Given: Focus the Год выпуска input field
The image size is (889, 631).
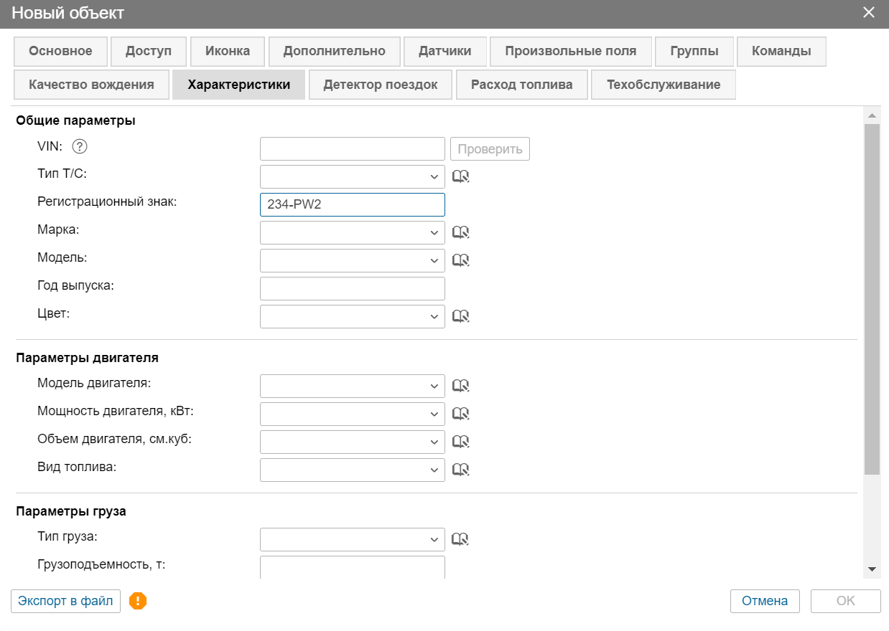Looking at the screenshot, I should pyautogui.click(x=352, y=288).
